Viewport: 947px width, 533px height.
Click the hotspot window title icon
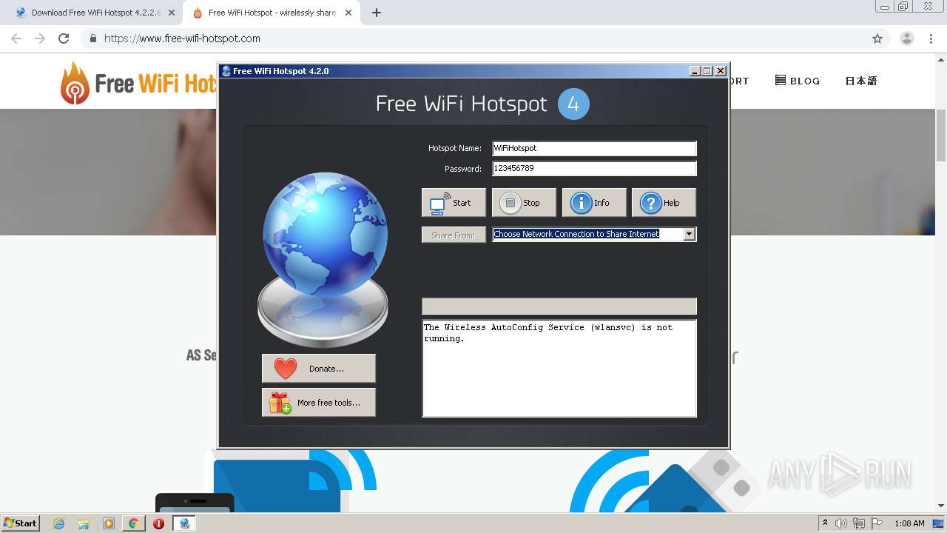226,71
